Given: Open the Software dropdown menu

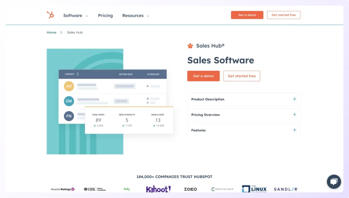Looking at the screenshot, I should click(x=75, y=15).
